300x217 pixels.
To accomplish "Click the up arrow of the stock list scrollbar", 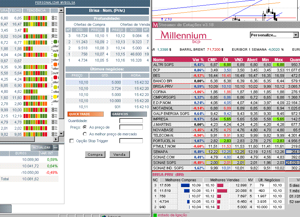I will [61, 10].
